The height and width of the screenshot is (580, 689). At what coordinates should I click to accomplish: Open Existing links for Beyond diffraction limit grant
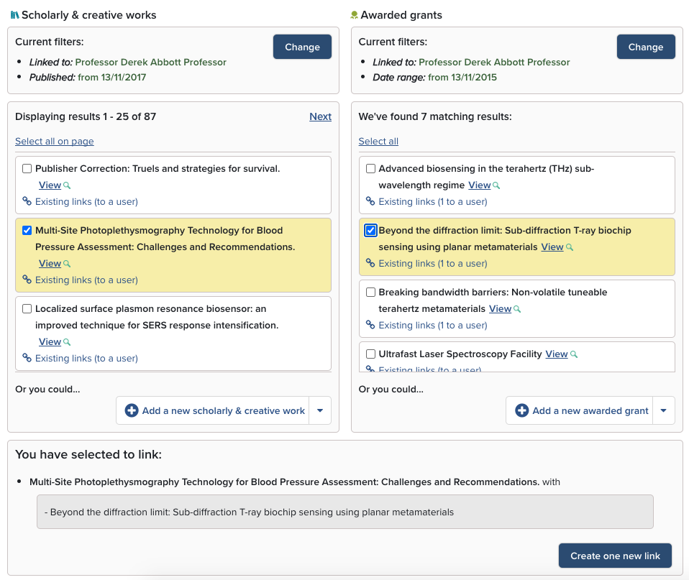tap(432, 264)
